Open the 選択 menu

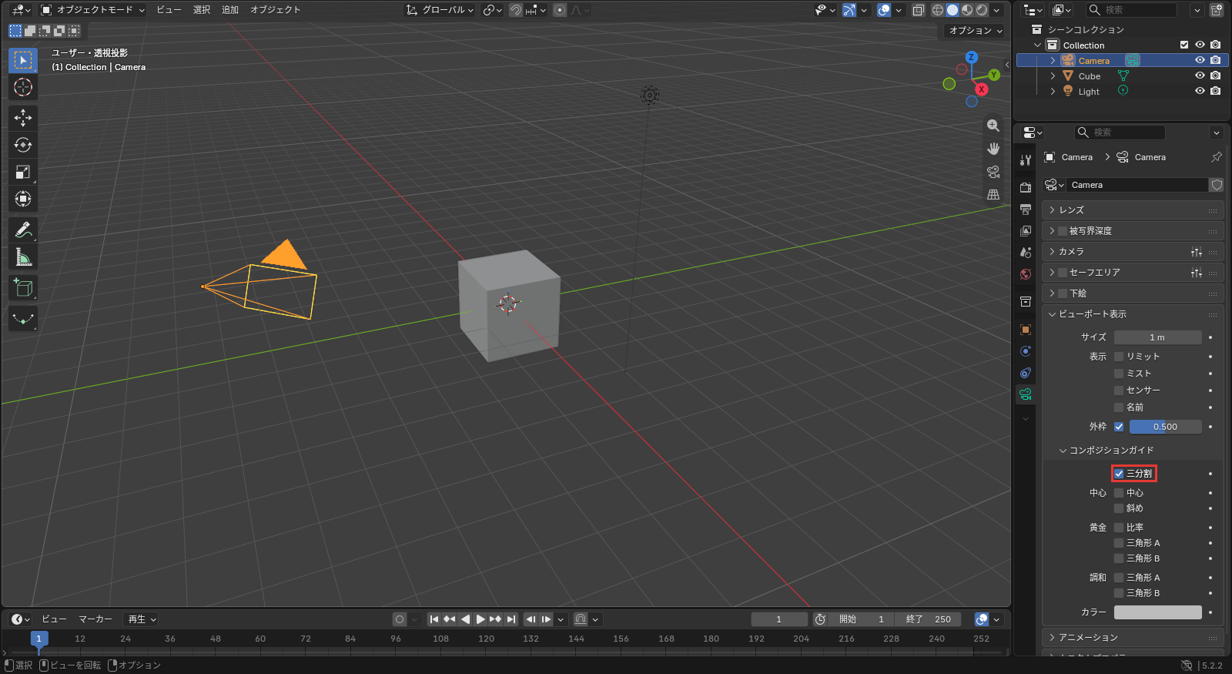click(x=202, y=10)
